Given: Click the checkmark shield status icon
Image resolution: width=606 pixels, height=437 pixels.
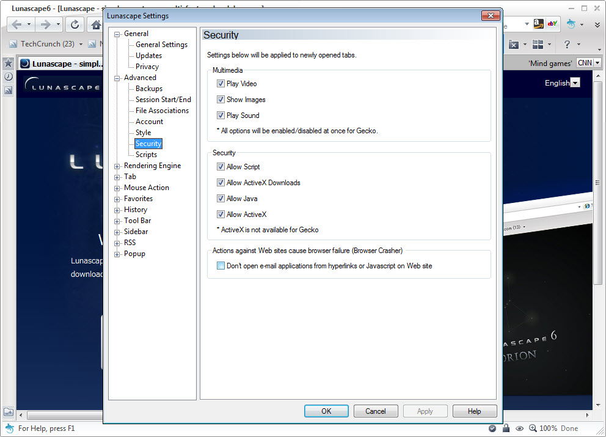Looking at the screenshot, I should coord(492,428).
